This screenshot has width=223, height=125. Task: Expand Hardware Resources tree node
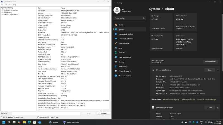pos(2,10)
